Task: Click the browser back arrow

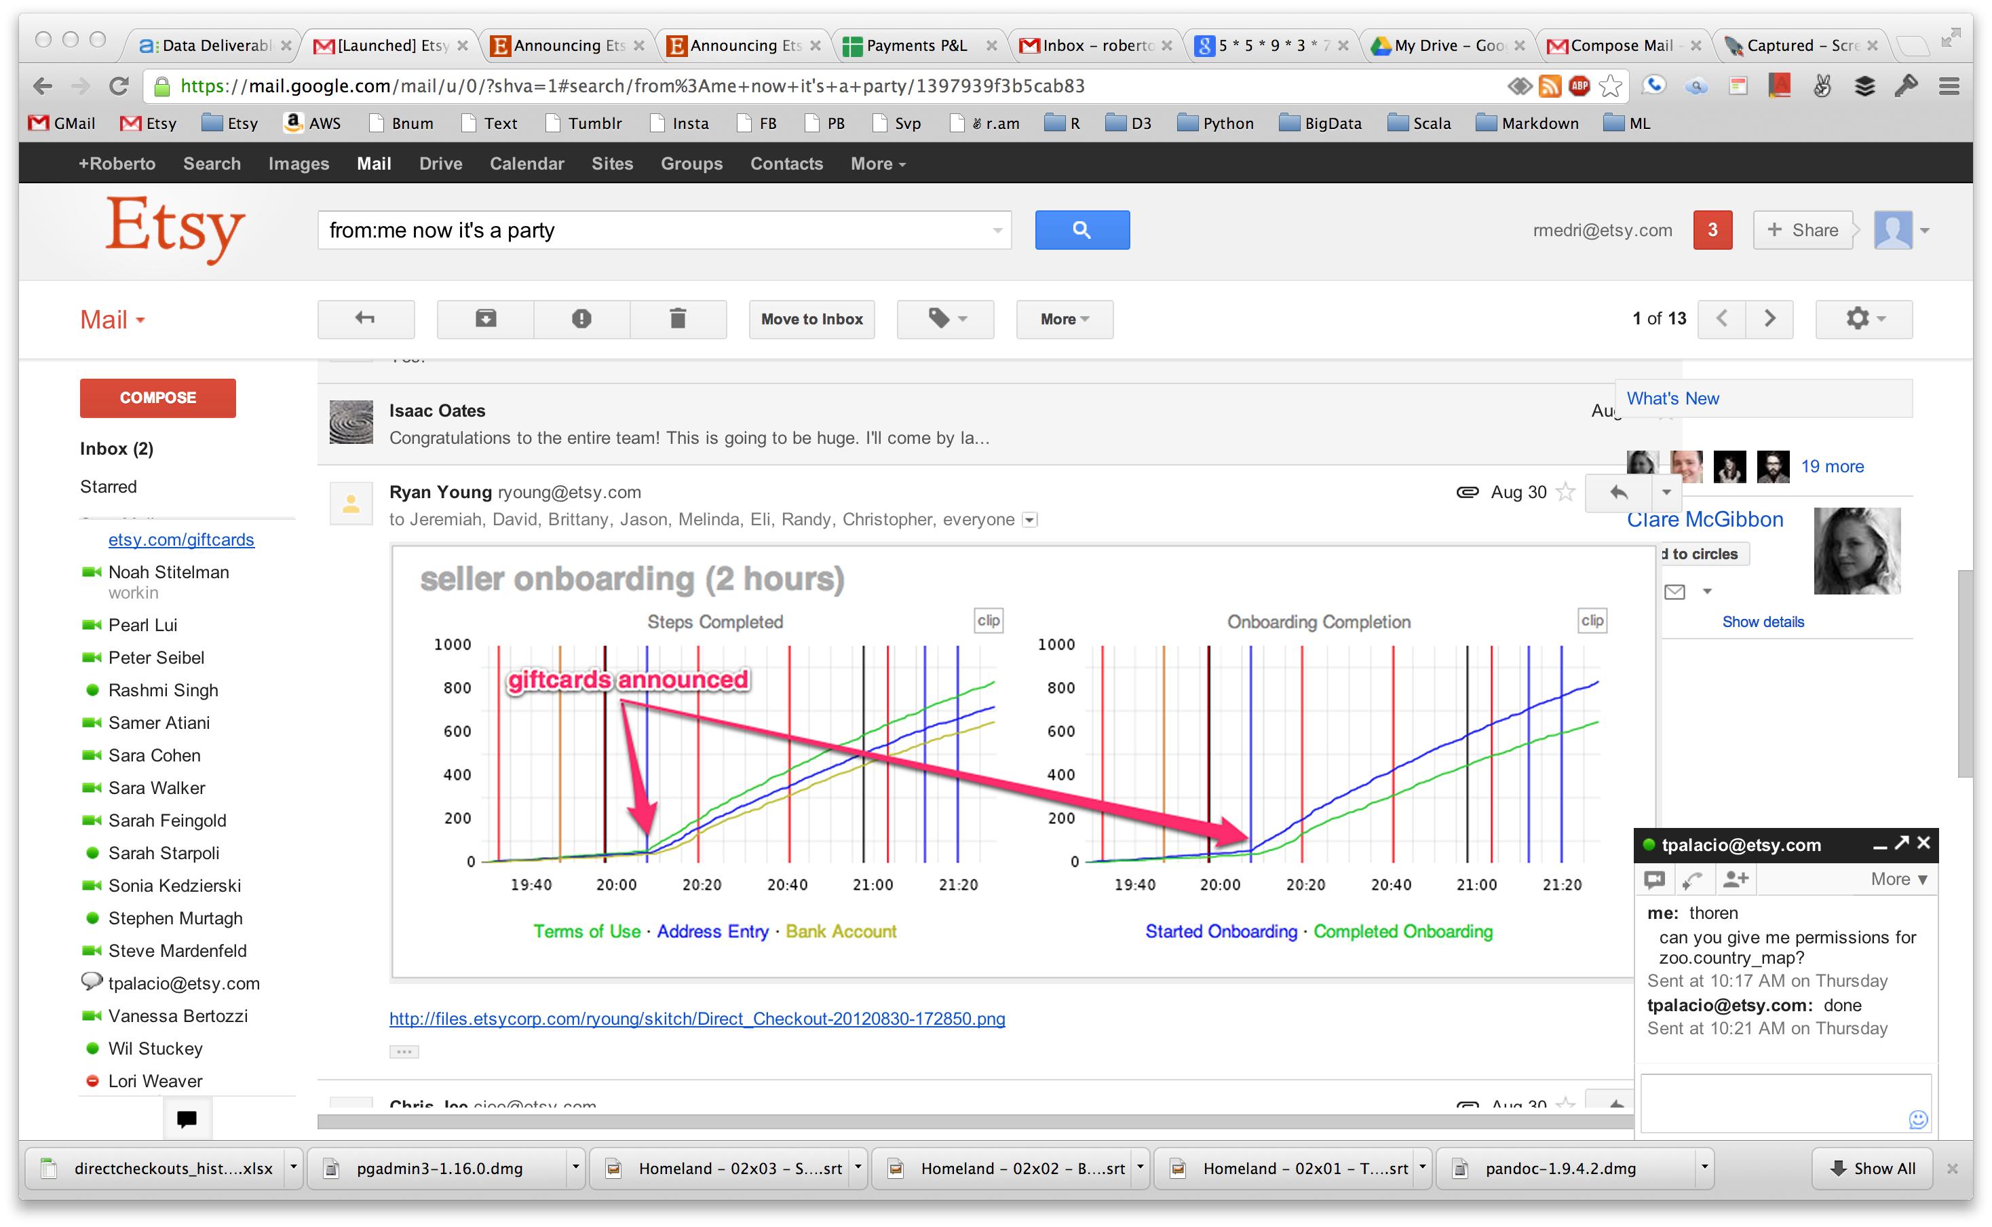Action: (x=43, y=86)
